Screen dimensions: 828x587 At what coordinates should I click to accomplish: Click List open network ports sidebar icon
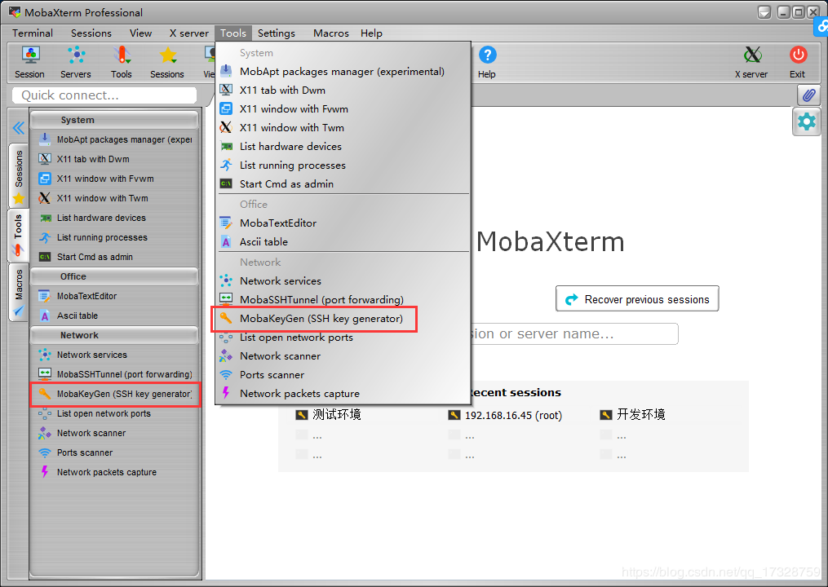pyautogui.click(x=45, y=413)
